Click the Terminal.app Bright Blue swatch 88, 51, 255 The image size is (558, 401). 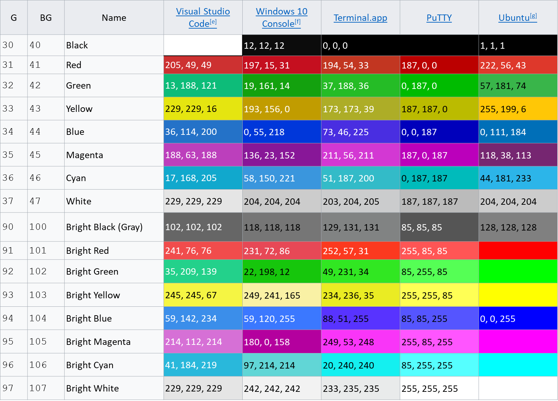(x=360, y=318)
